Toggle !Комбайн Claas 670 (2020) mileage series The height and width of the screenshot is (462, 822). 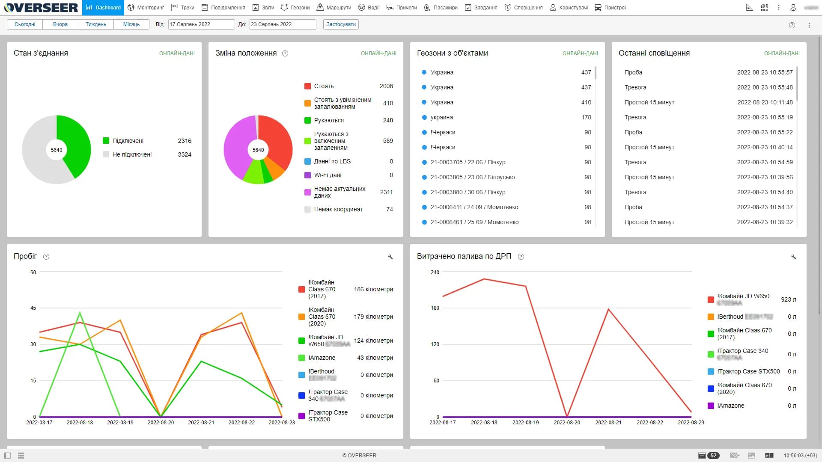pyautogui.click(x=345, y=317)
